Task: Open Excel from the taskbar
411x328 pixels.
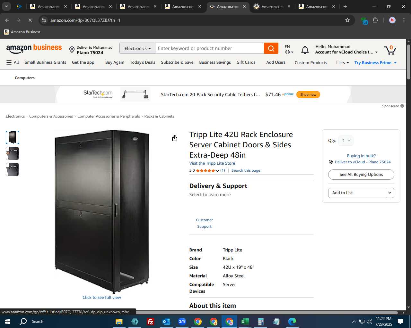Action: (x=245, y=322)
